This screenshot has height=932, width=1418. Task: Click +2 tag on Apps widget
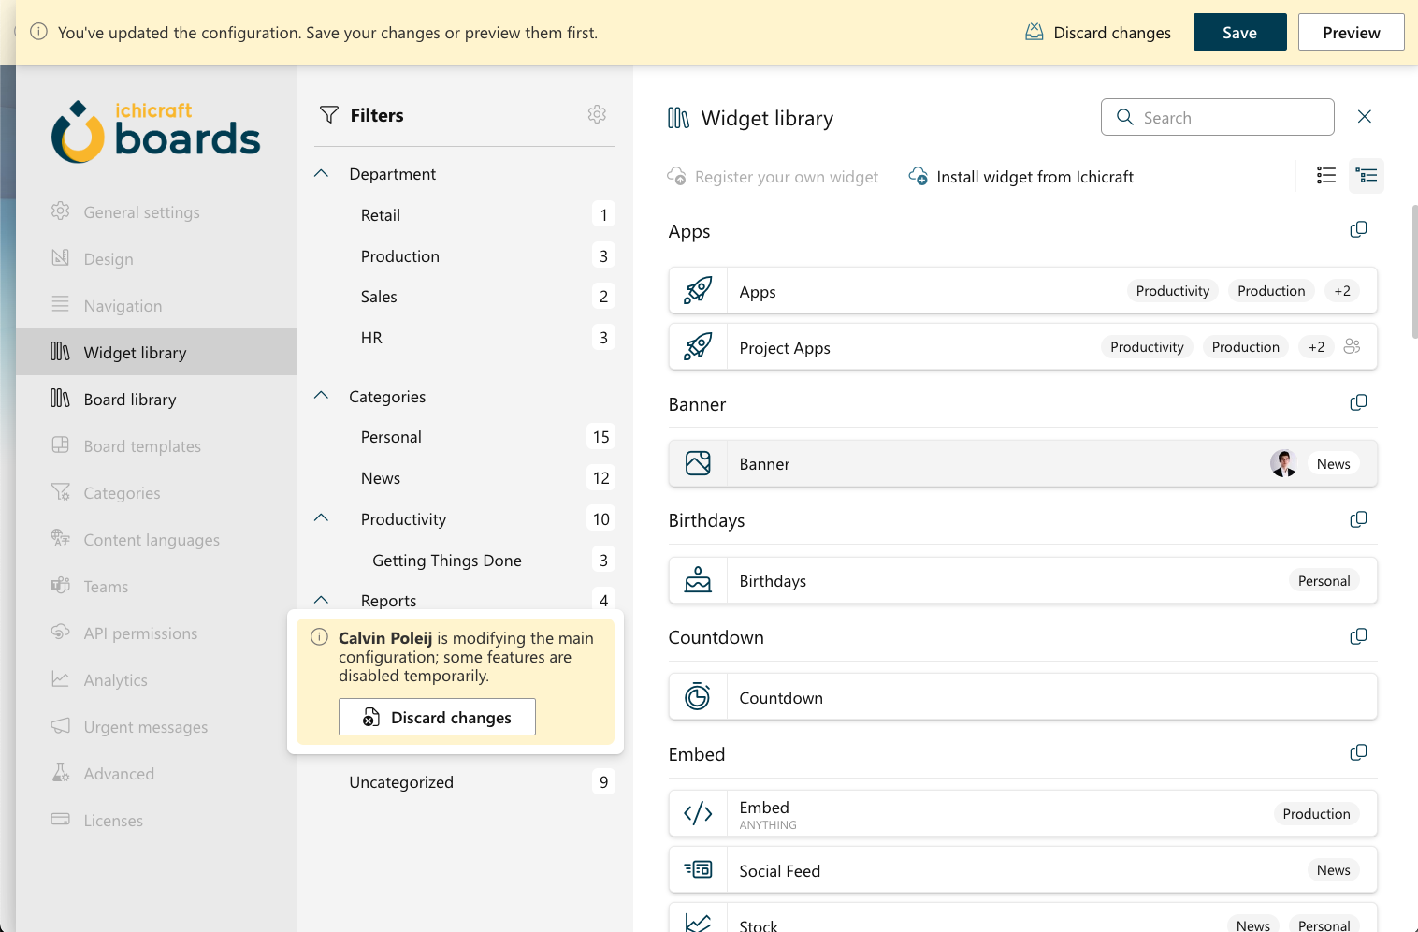[1342, 291]
